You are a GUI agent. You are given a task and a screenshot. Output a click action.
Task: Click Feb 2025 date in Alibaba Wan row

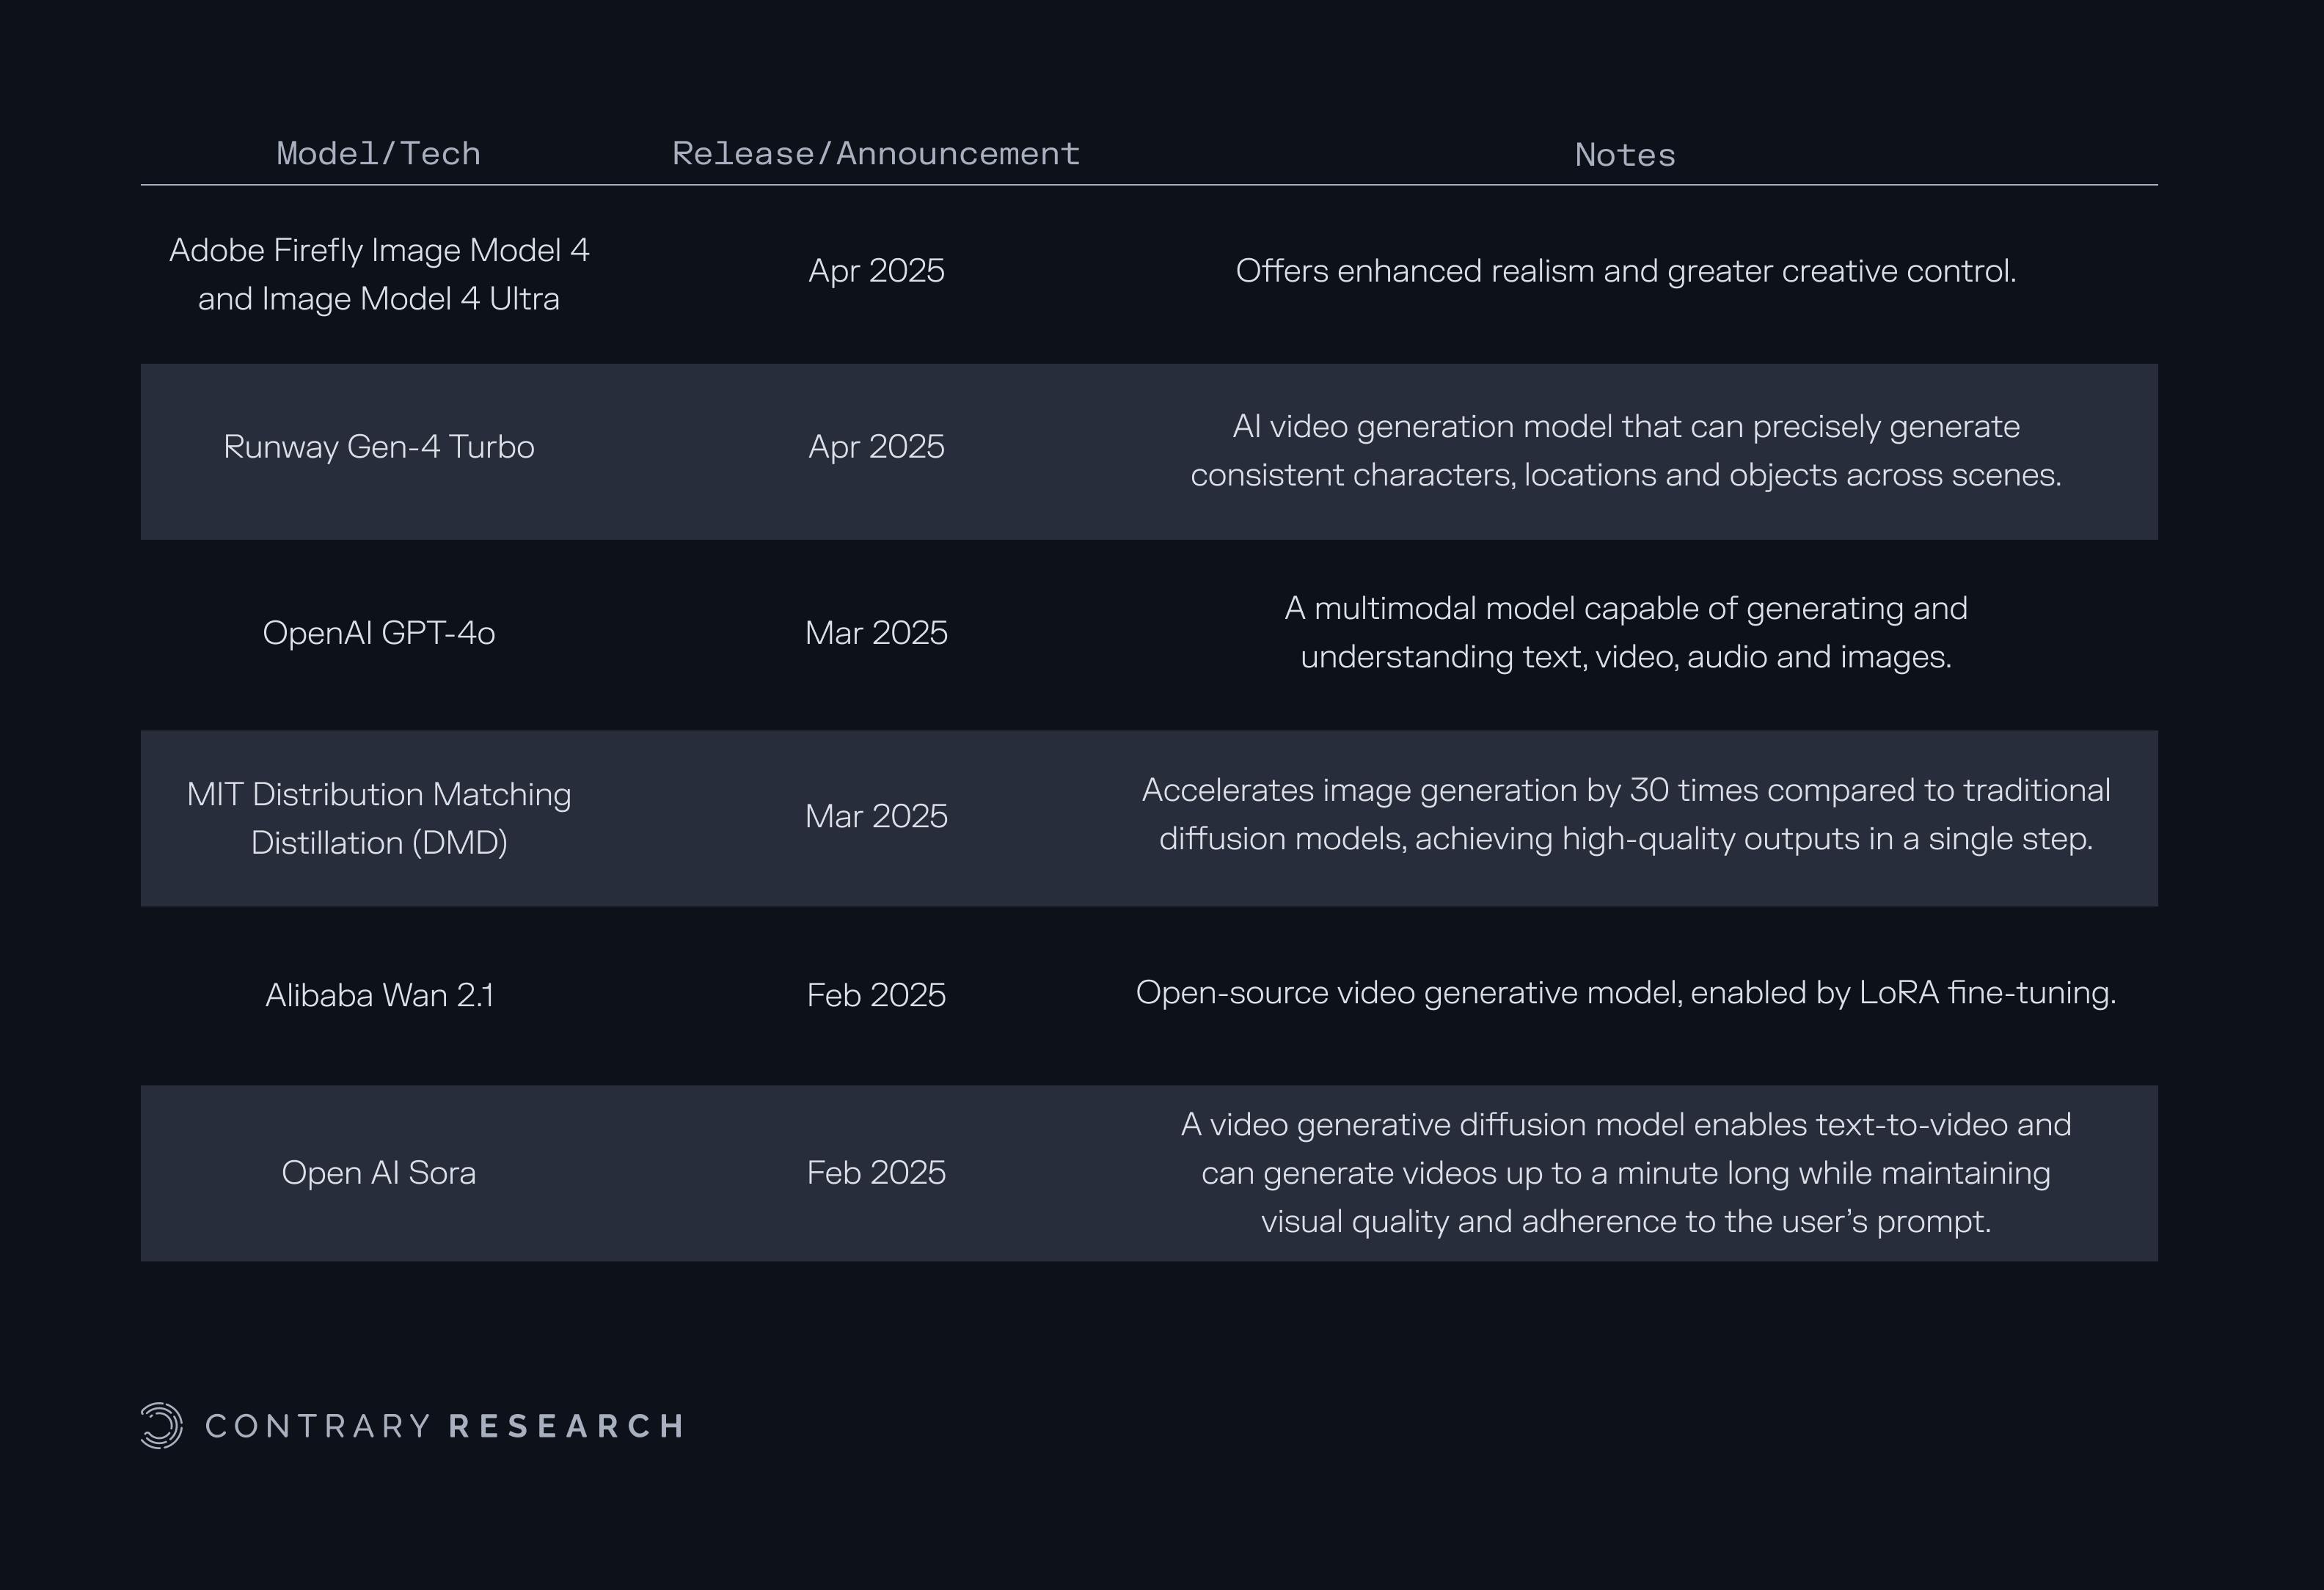[875, 995]
